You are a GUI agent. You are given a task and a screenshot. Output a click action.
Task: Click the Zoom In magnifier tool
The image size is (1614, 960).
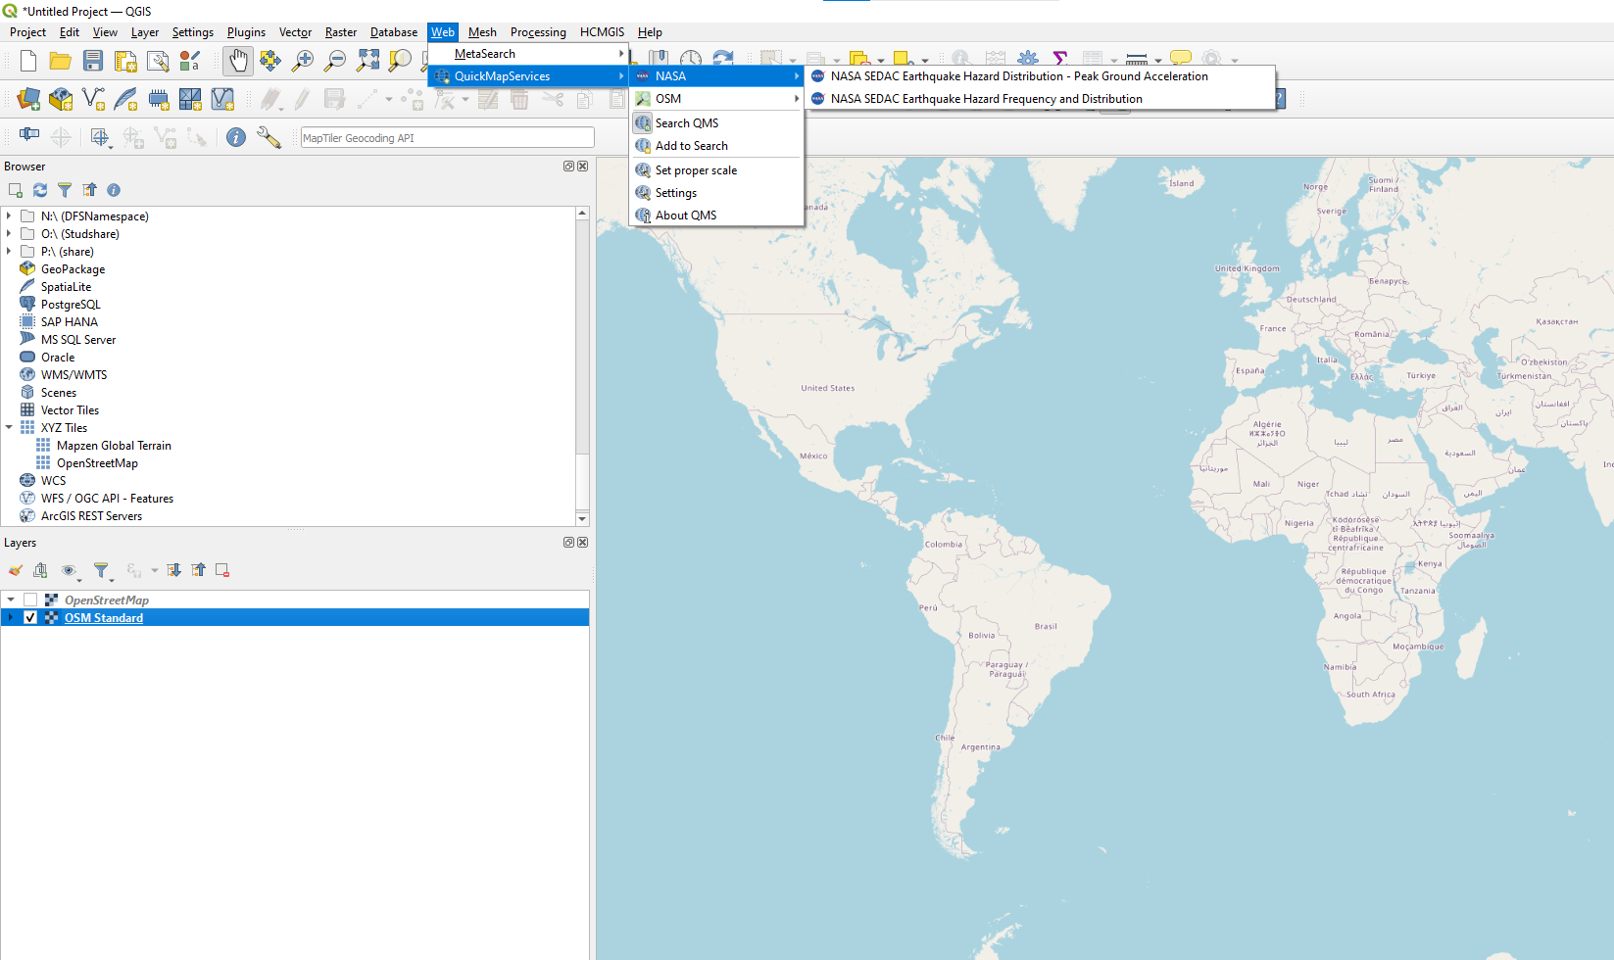click(x=303, y=61)
